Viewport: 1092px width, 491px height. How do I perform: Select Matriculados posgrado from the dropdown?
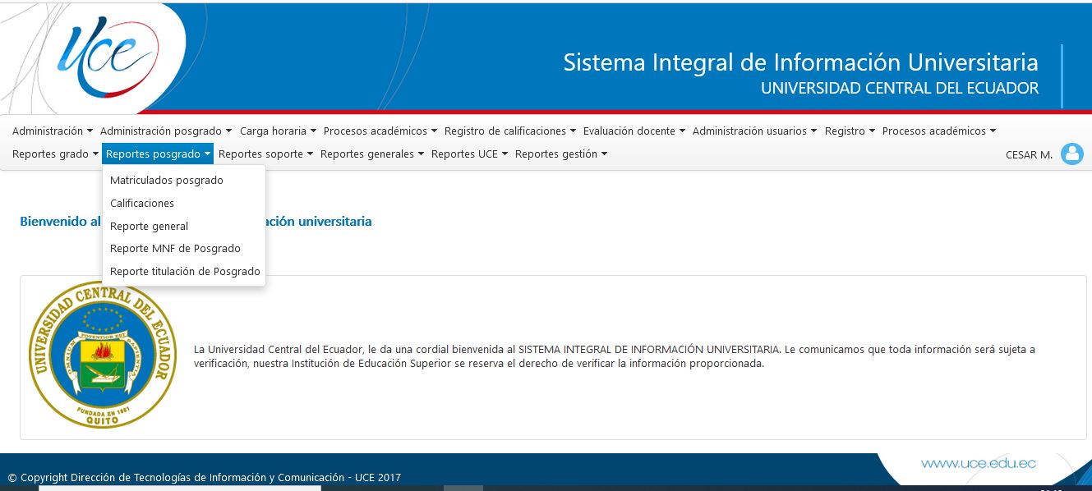tap(184, 180)
